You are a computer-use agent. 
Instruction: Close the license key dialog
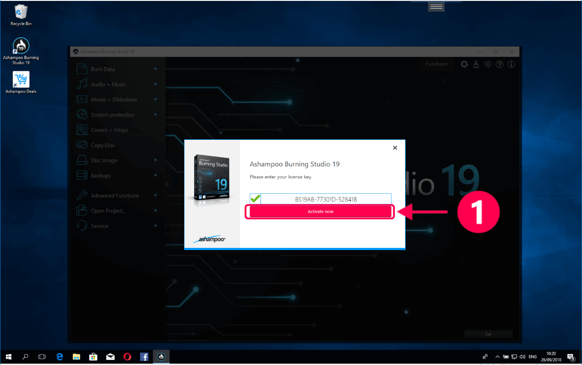point(395,148)
